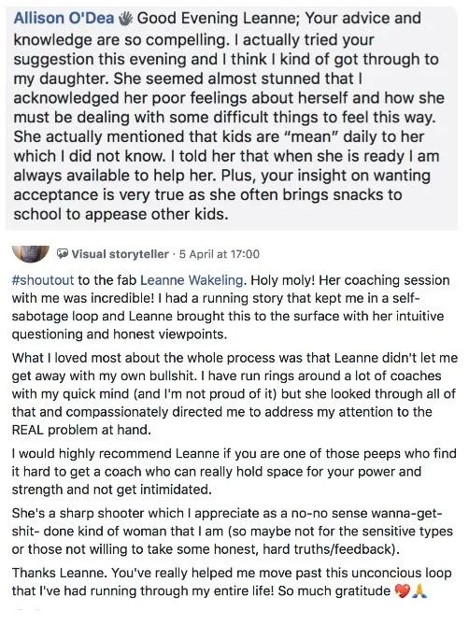This screenshot has height=625, width=469.
Task: Open the Leanne Wakeling tagged profile link
Action: pos(192,280)
